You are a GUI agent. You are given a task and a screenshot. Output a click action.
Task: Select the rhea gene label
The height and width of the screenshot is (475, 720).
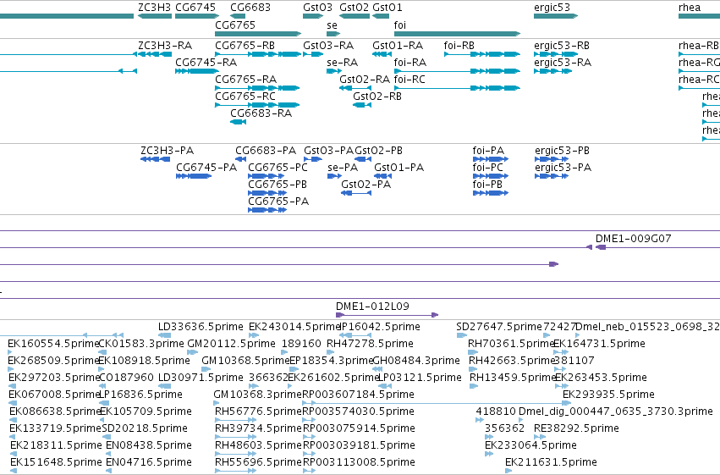coord(690,8)
